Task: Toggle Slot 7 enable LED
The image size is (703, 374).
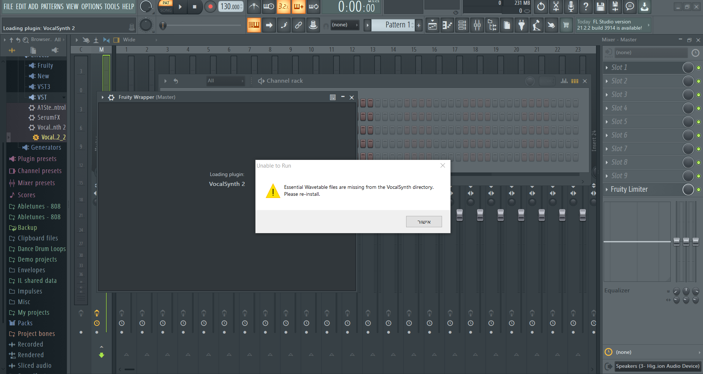Action: [699, 149]
